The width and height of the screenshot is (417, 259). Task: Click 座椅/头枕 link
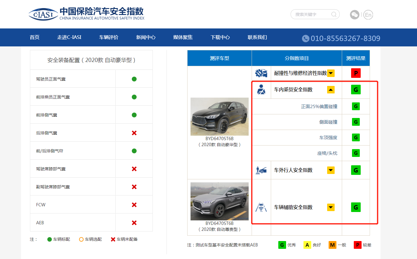[x=327, y=153]
